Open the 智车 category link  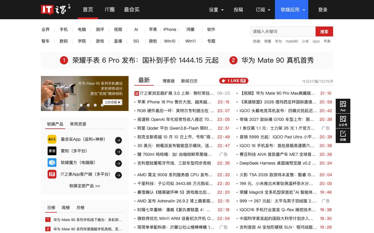click(x=46, y=41)
